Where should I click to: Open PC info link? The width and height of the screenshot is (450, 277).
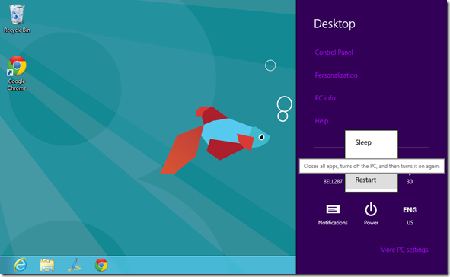tap(325, 98)
